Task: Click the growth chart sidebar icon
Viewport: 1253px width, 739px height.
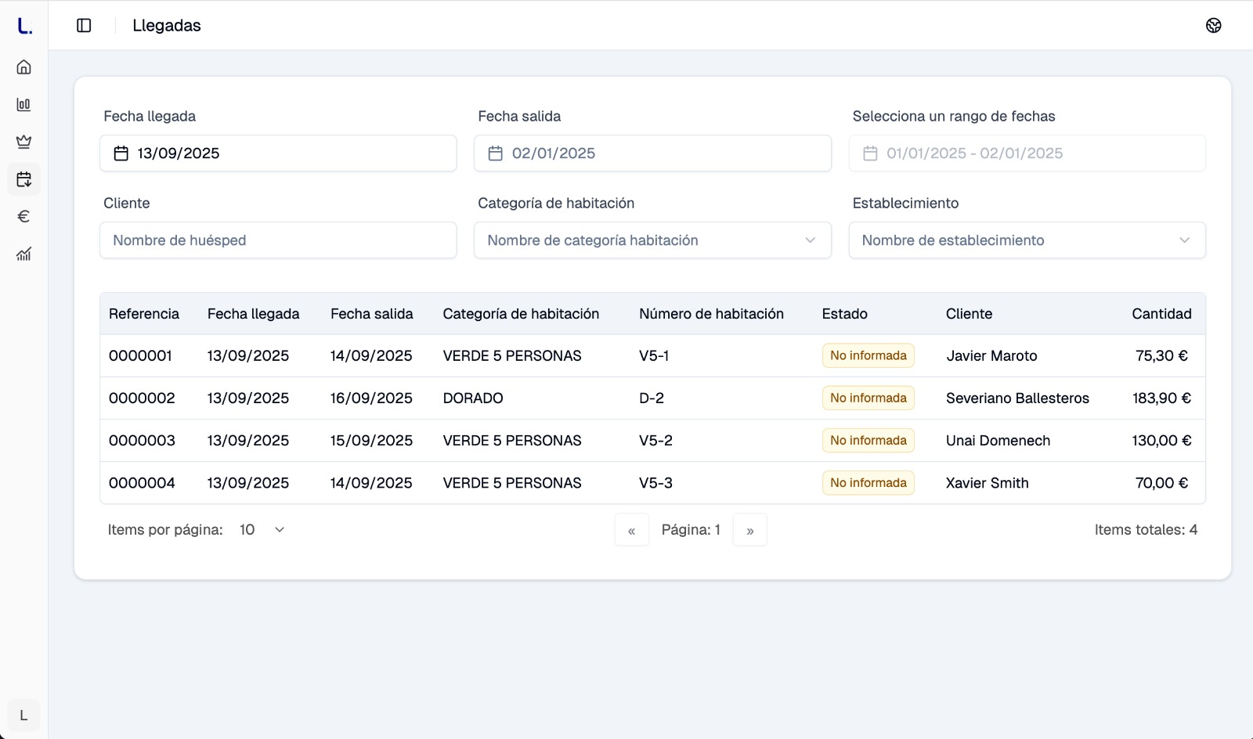Action: pyautogui.click(x=23, y=254)
